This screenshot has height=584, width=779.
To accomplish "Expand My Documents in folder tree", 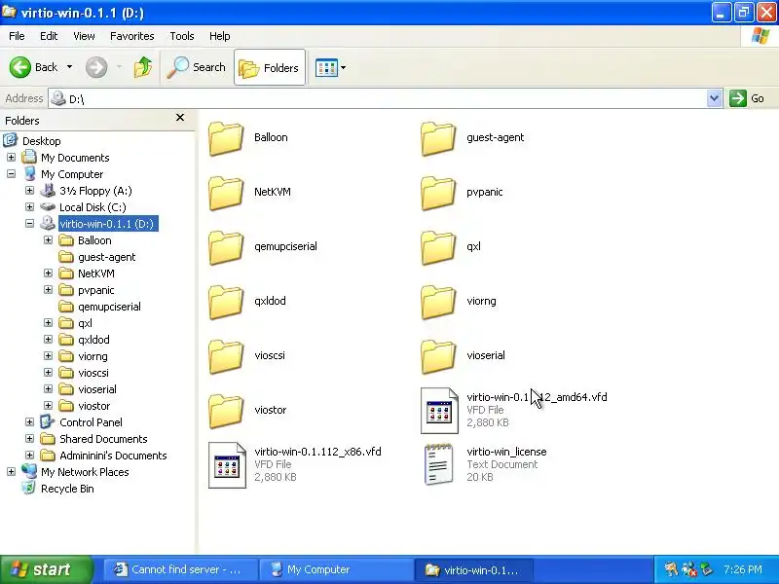I will point(11,158).
